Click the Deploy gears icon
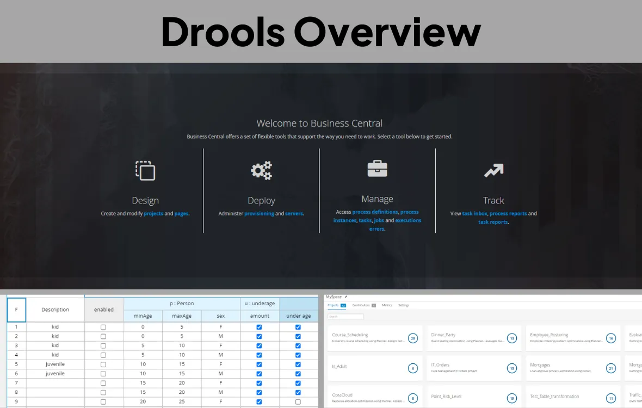Screen dimensions: 642x408 pyautogui.click(x=262, y=170)
